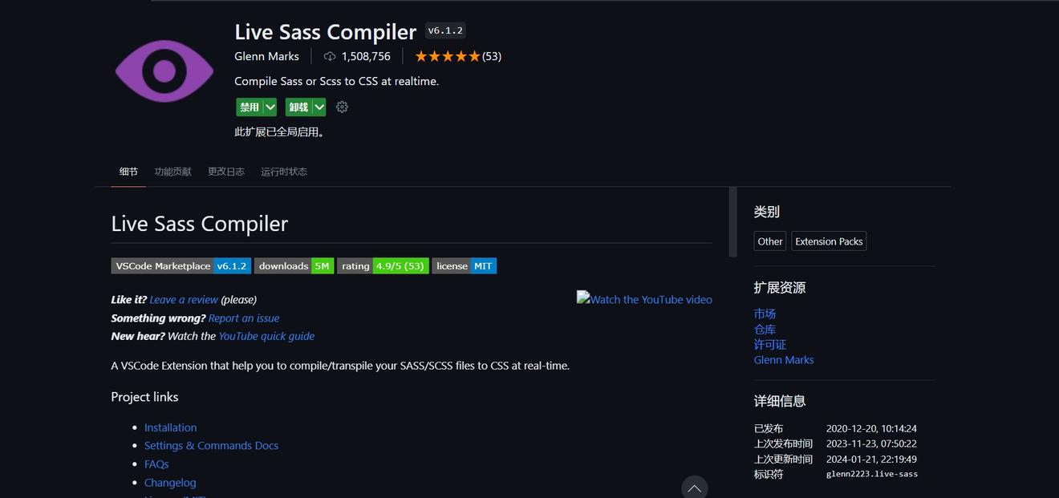
Task: Click the downloads 5M badge
Action: coord(294,266)
